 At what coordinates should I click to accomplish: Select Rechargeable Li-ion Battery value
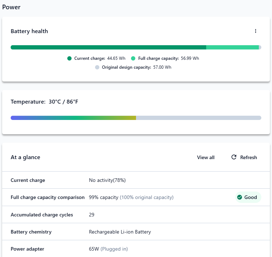coord(120,232)
